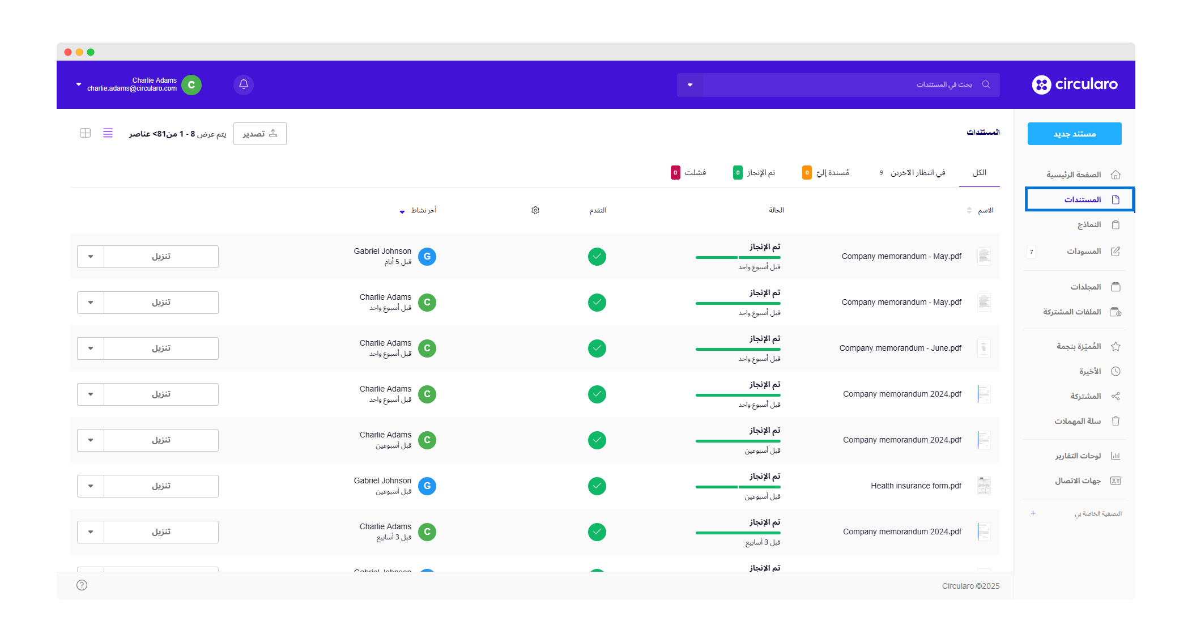Click the Export (تصدير) button

(259, 134)
